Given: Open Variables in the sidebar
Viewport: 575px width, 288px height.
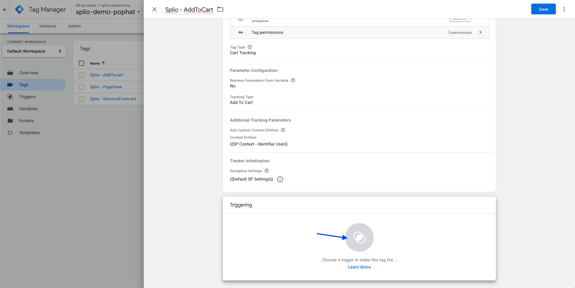Looking at the screenshot, I should pos(28,109).
